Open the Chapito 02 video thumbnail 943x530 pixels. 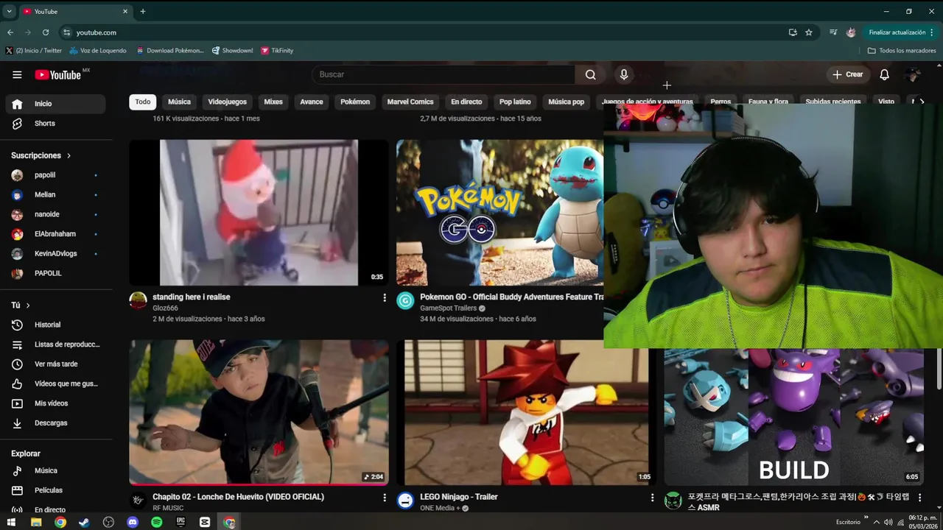[x=259, y=413]
